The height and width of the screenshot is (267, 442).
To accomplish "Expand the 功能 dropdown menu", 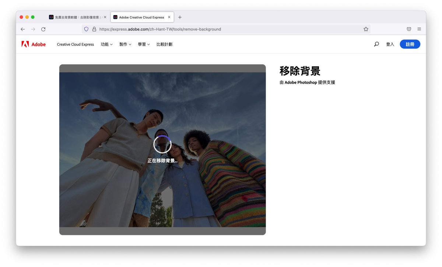I will point(107,45).
